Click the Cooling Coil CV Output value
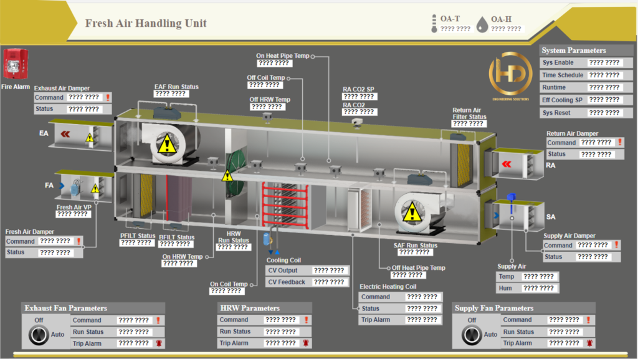This screenshot has width=638, height=359. click(329, 270)
